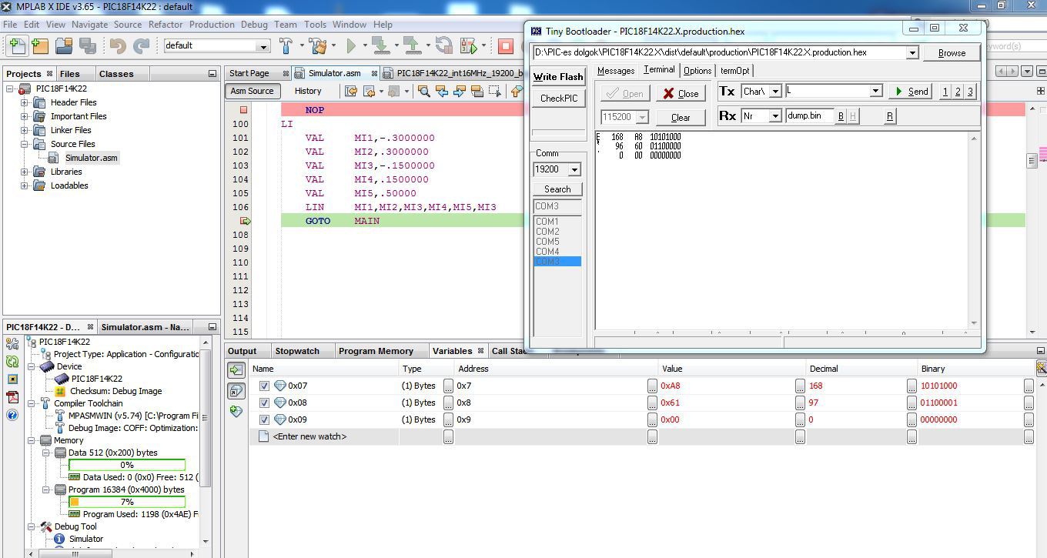Click the Clean and Build icon
The height and width of the screenshot is (558, 1047).
click(318, 46)
